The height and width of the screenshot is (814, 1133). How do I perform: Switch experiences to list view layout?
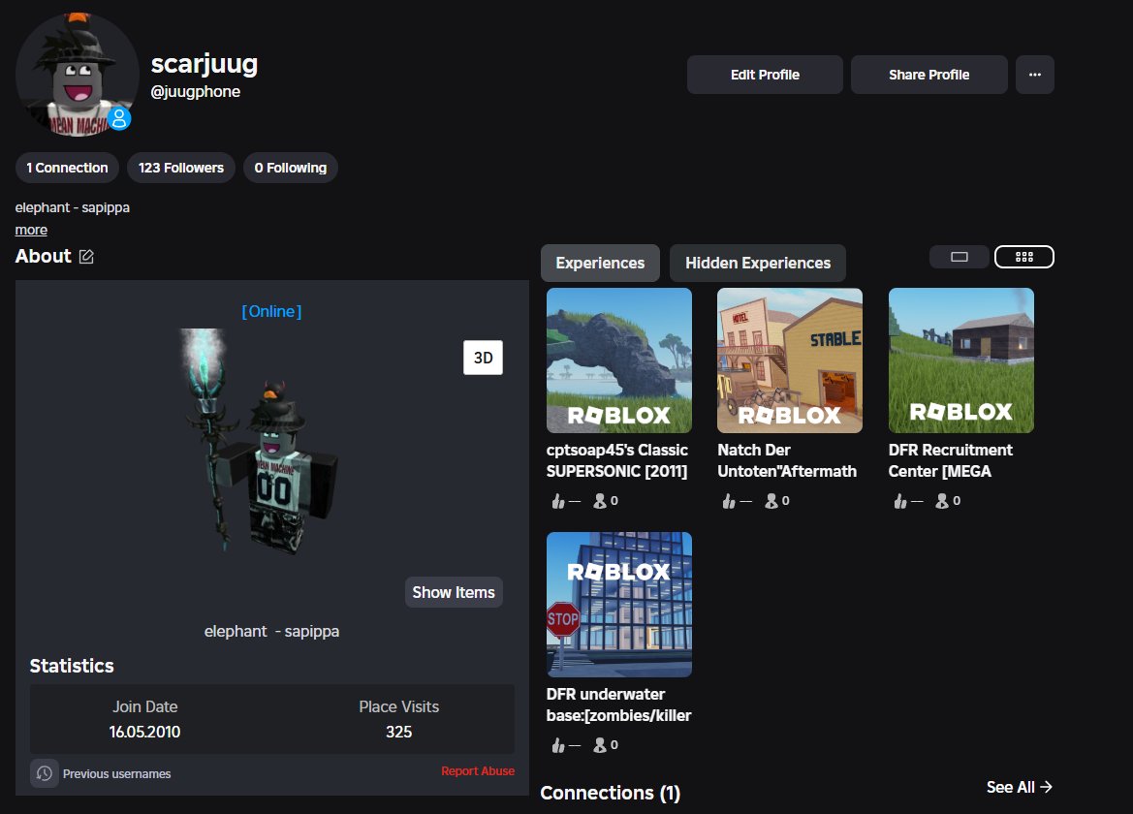point(959,256)
